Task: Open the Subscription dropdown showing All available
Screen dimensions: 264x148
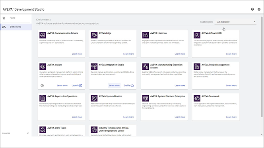Action: 235,22
